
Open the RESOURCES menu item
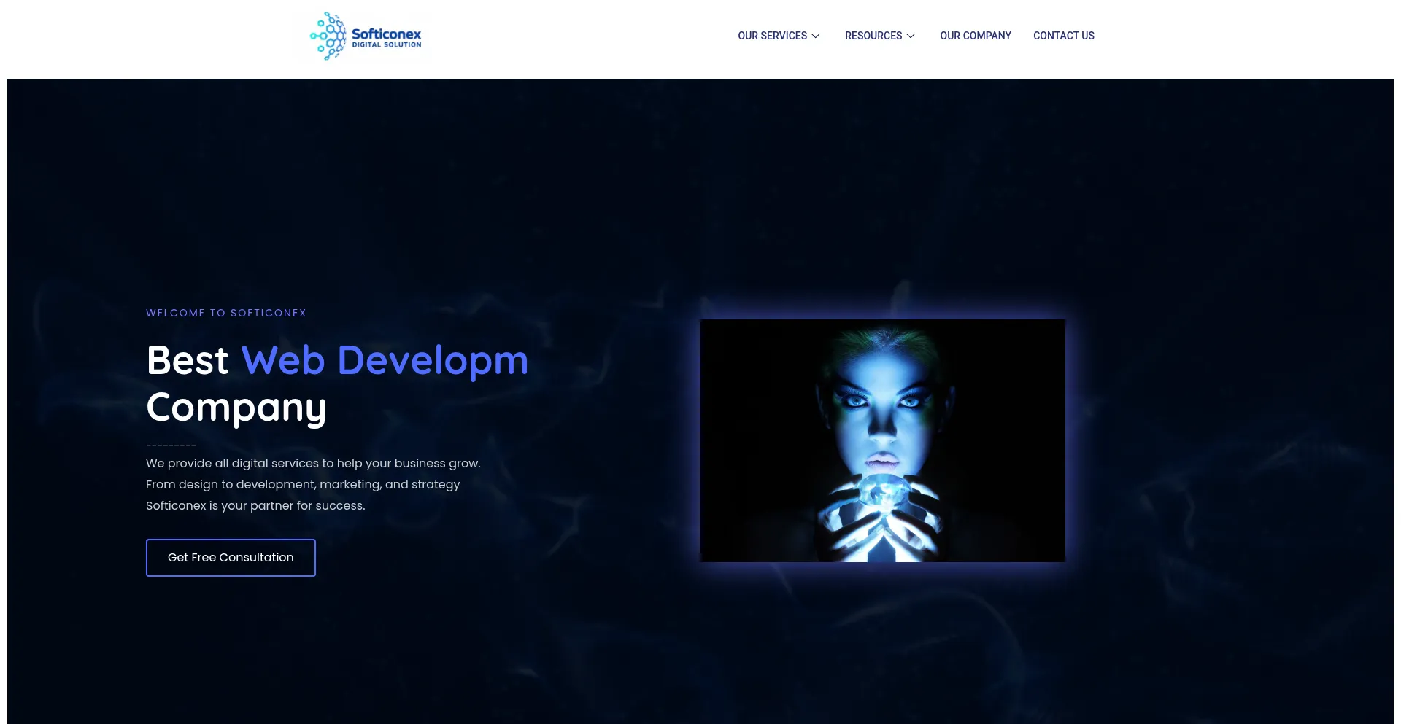(x=873, y=36)
